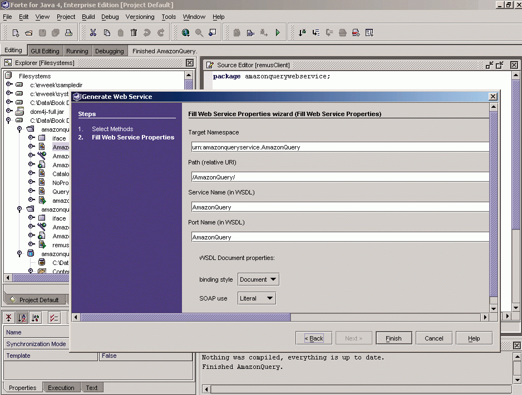Click the green Execute arrow icon
This screenshot has width=522, height=395.
278,33
